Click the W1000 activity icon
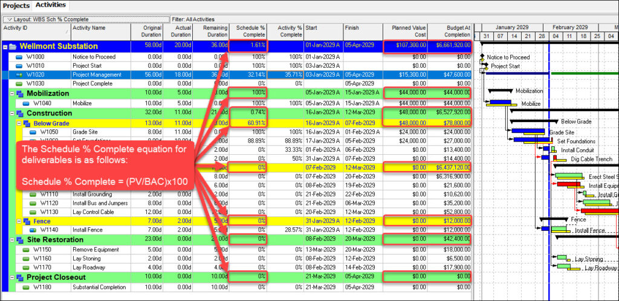 point(19,57)
